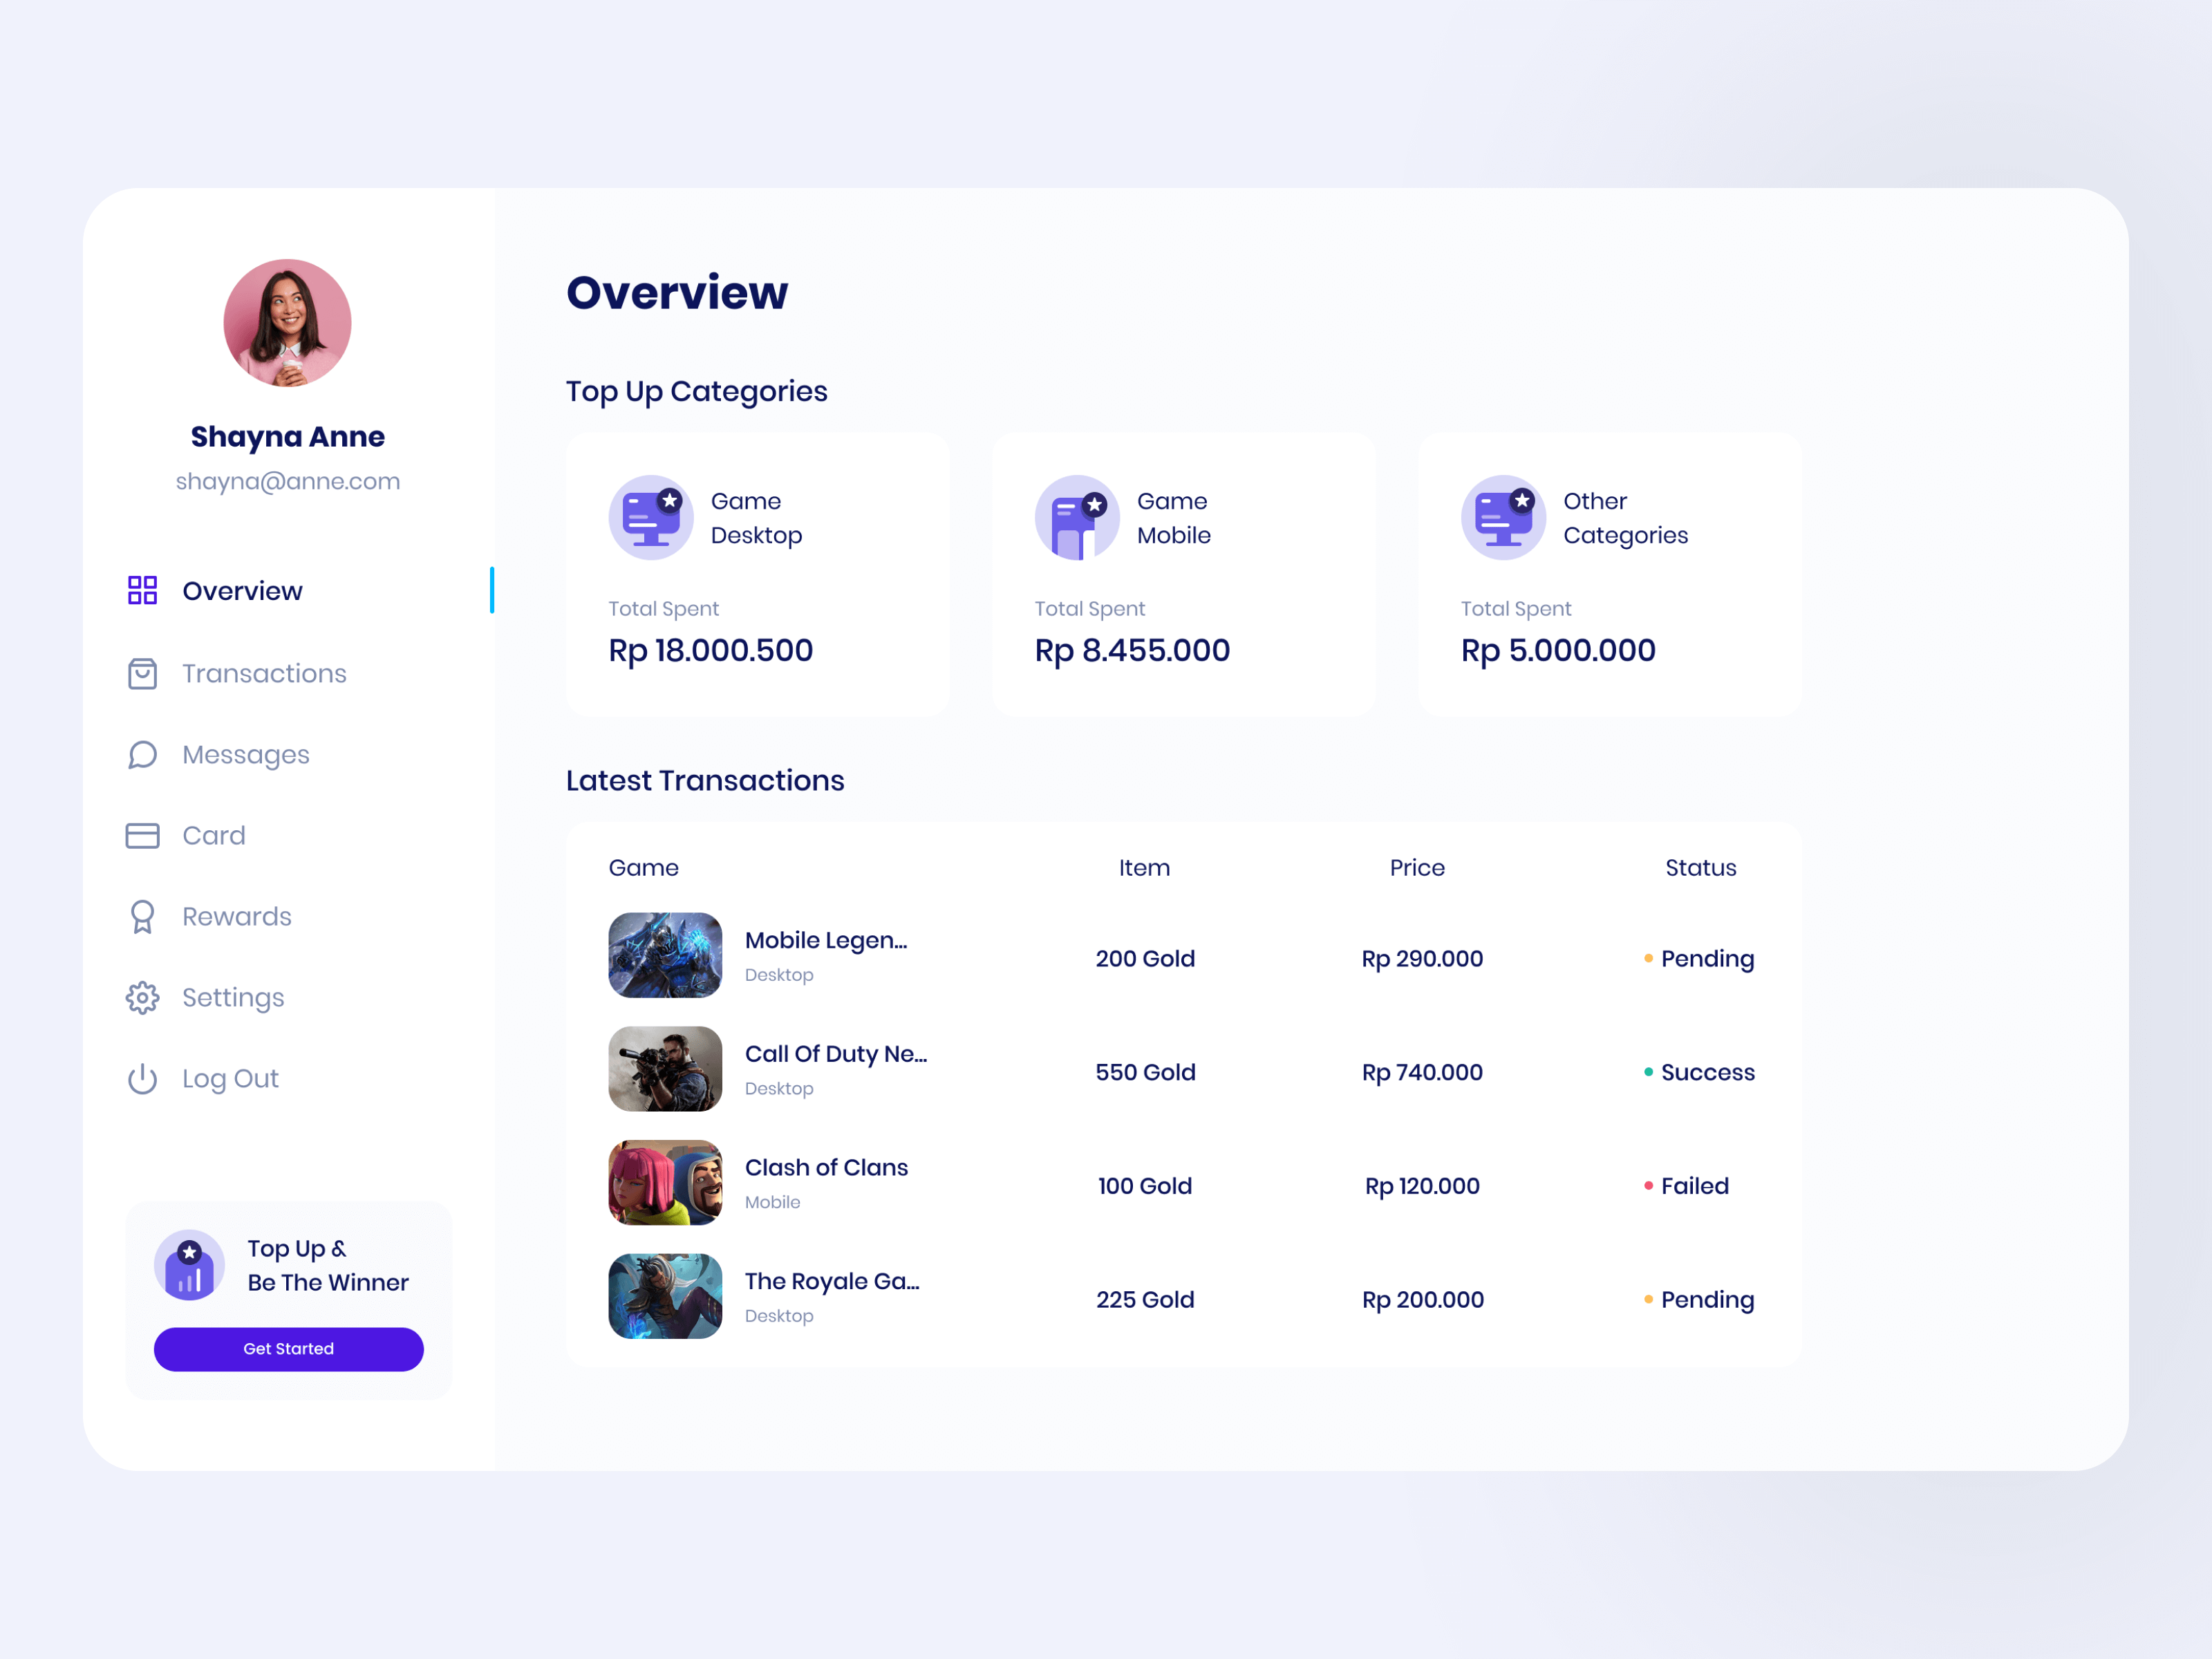2212x1659 pixels.
Task: Click the 100 Gold item cell
Action: coord(1145,1186)
